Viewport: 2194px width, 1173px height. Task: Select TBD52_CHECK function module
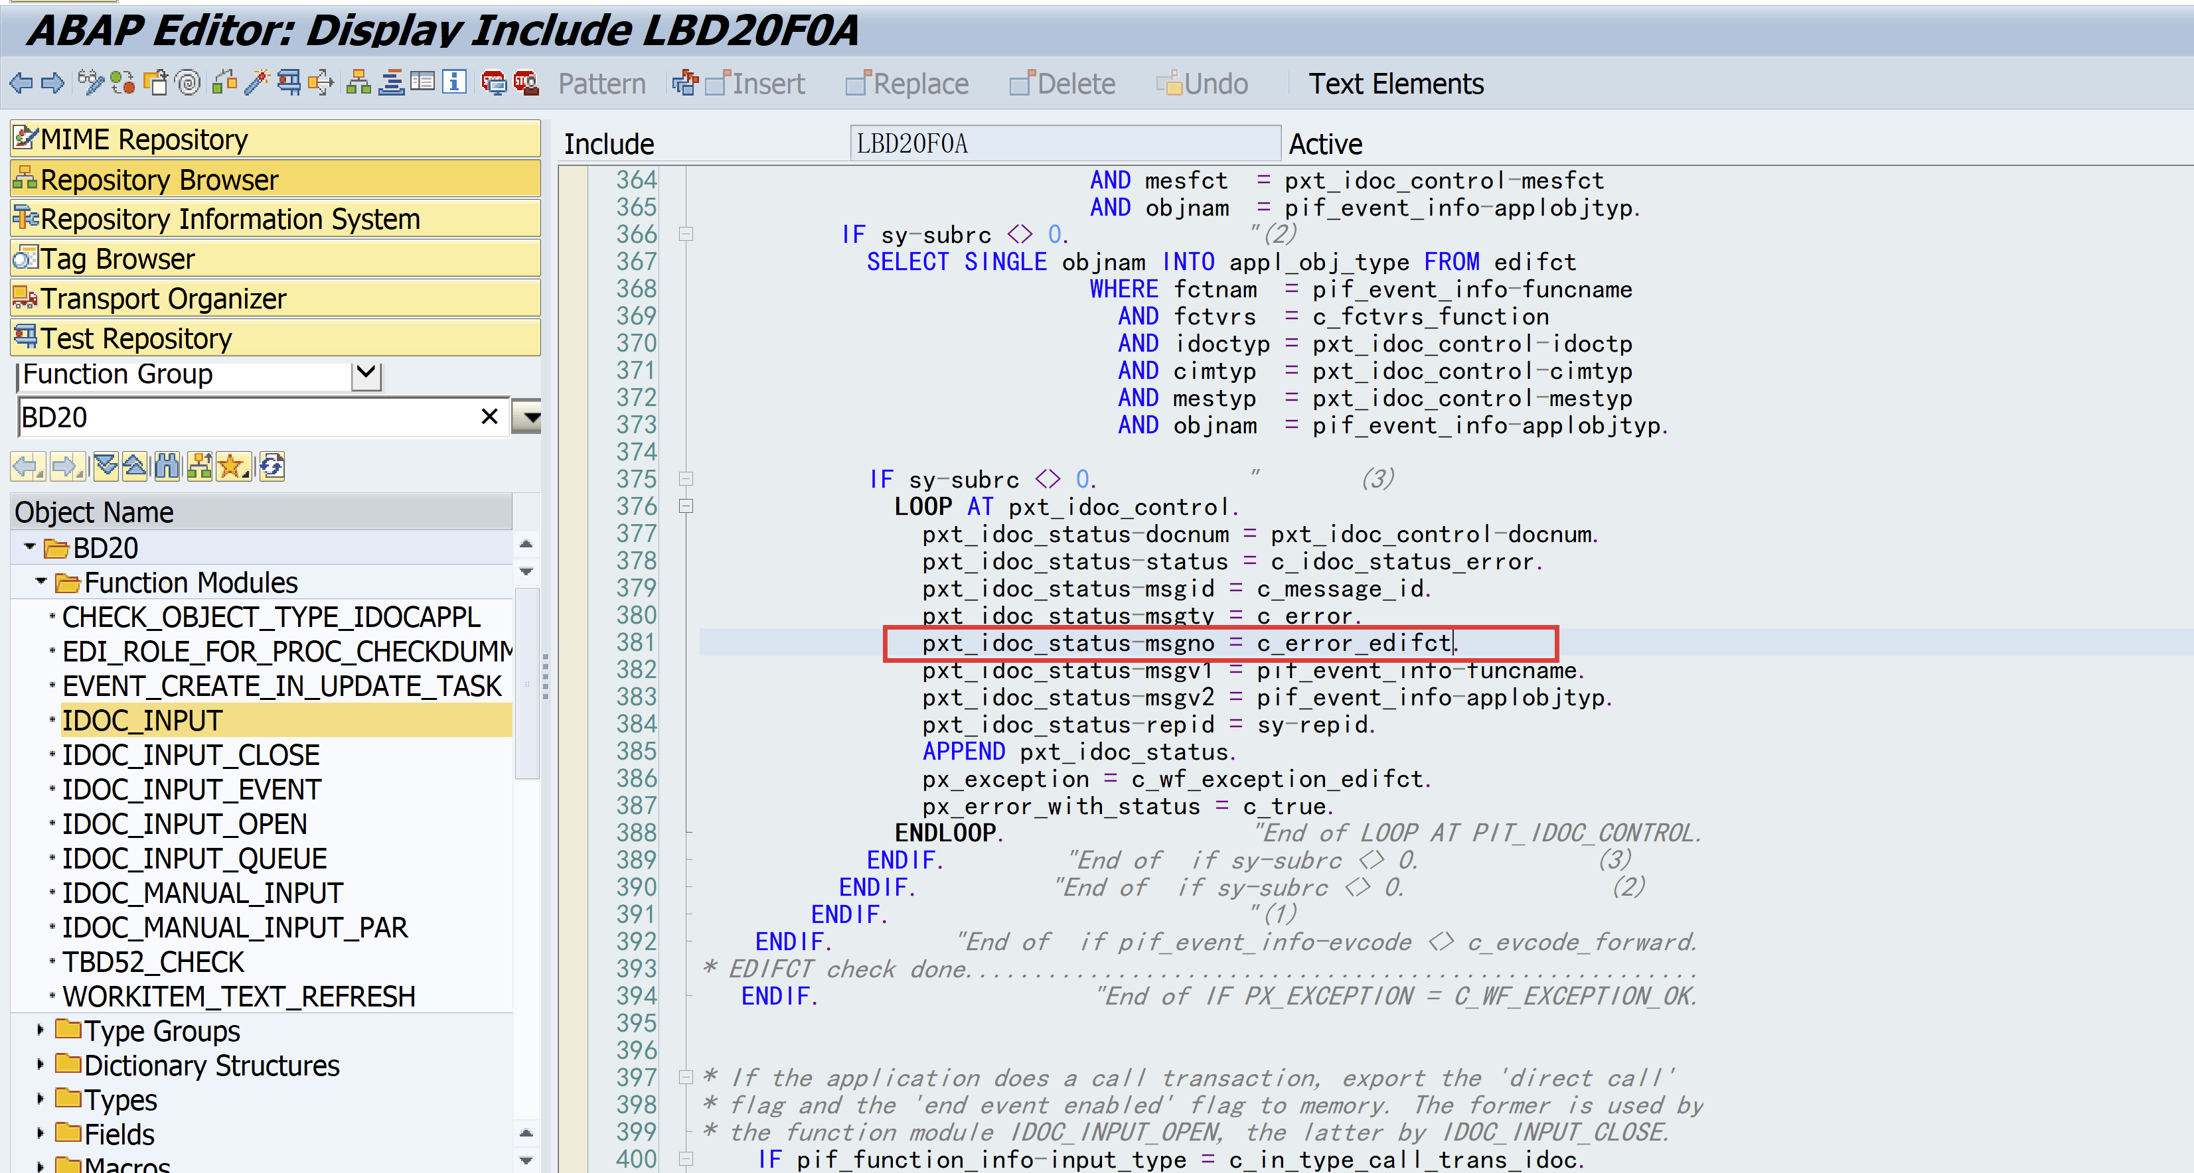(x=153, y=962)
